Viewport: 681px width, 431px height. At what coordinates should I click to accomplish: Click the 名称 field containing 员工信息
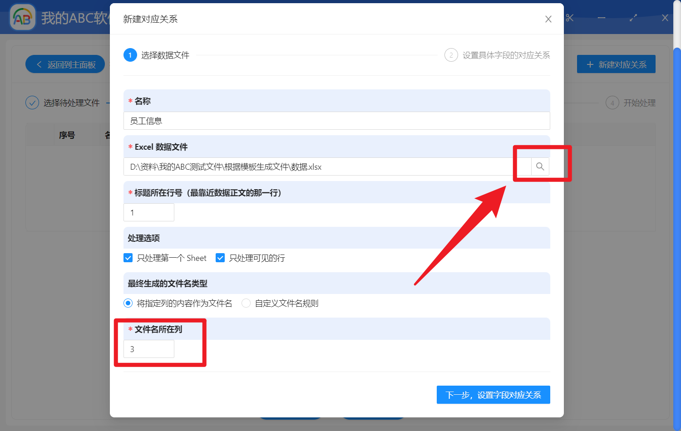tap(336, 121)
